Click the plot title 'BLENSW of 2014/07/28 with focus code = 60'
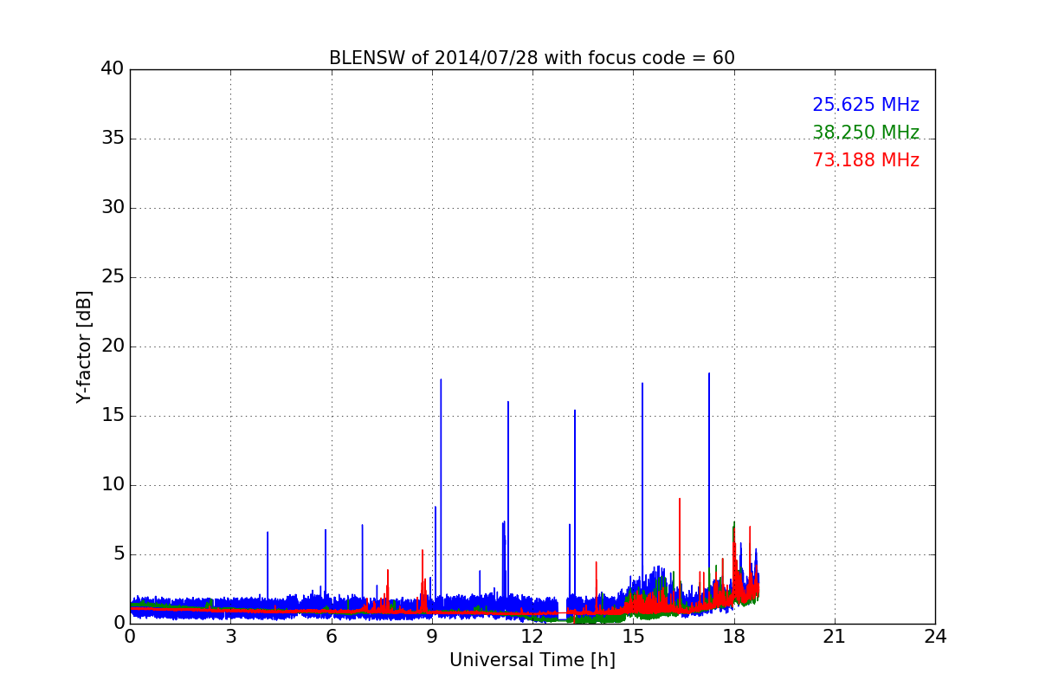 (532, 58)
